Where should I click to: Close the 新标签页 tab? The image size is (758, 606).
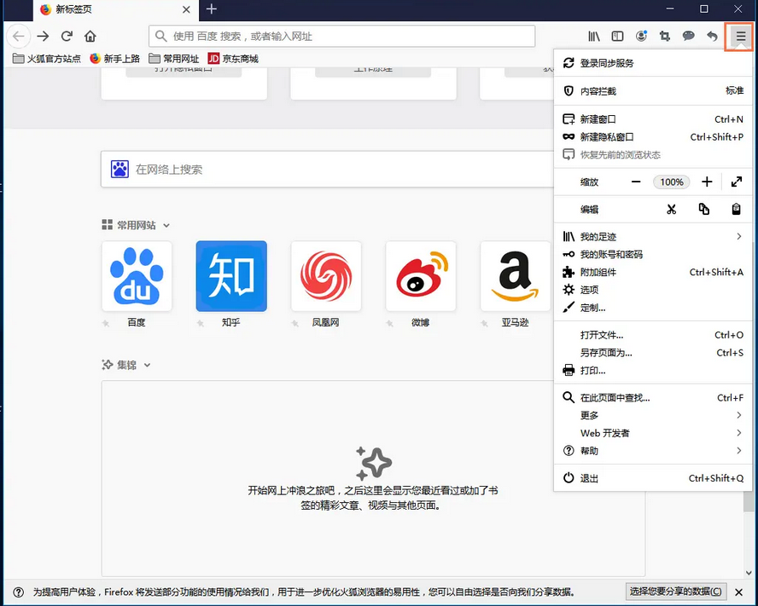[186, 9]
